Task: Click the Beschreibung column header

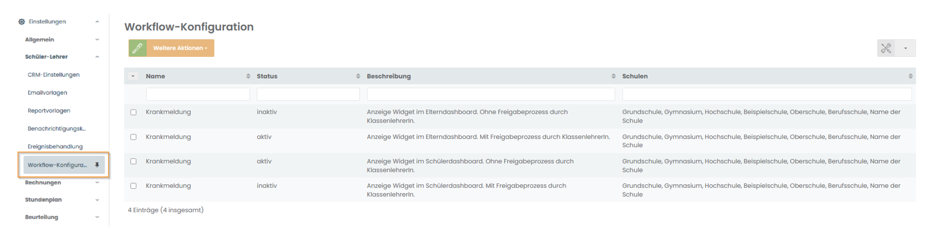Action: tap(389, 76)
